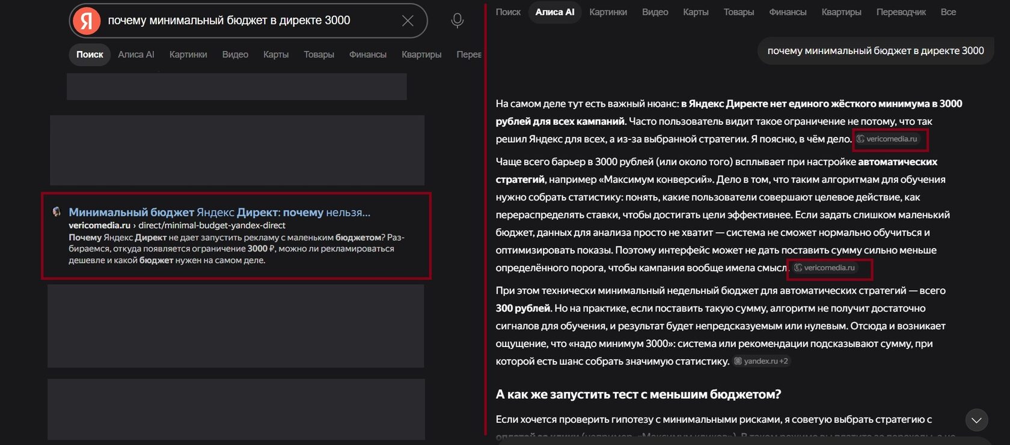Click the user query bubble in the Alisa chat
Screen dimensions: 1010x445
[x=875, y=51]
